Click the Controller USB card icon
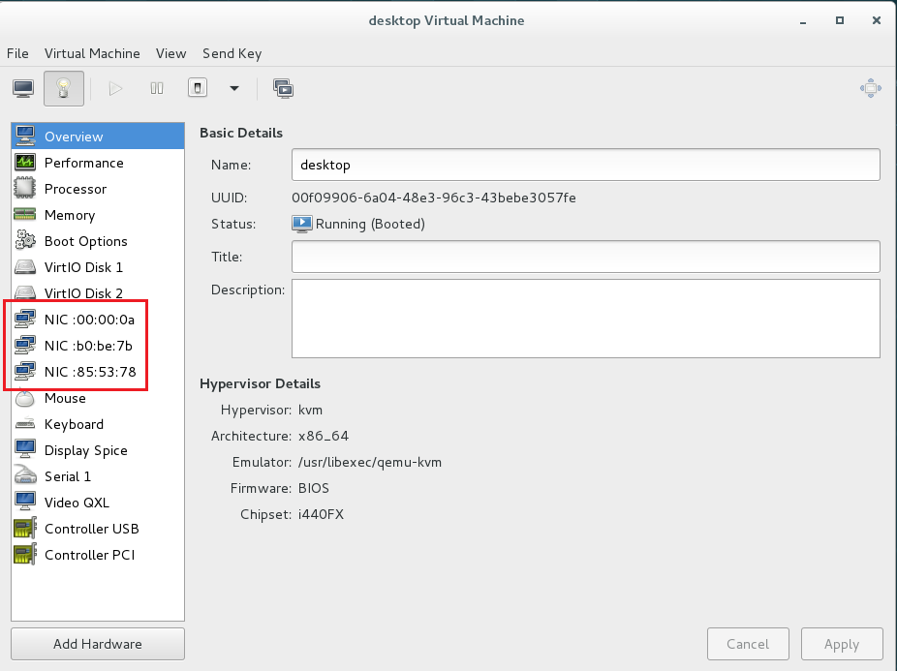The image size is (897, 671). (x=25, y=528)
